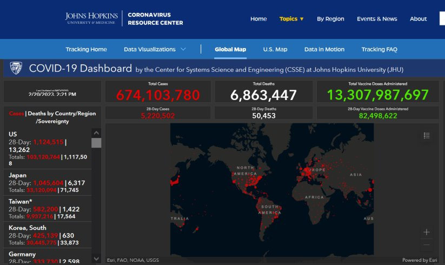
Task: Click the last updated timestamp 2:21 PM
Action: click(x=52, y=94)
